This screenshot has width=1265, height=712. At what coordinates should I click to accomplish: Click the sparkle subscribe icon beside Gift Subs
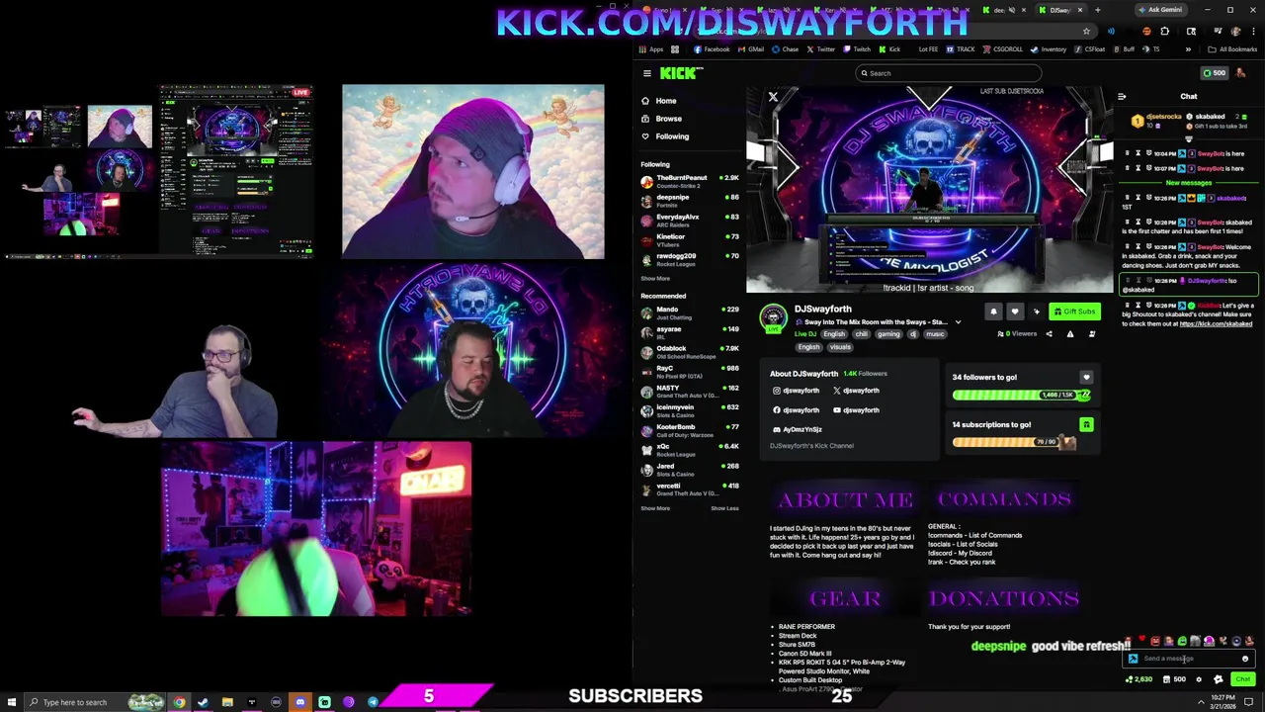[x=1036, y=311]
